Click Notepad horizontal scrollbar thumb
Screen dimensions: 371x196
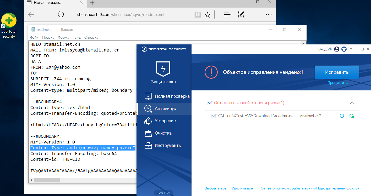click(47, 180)
